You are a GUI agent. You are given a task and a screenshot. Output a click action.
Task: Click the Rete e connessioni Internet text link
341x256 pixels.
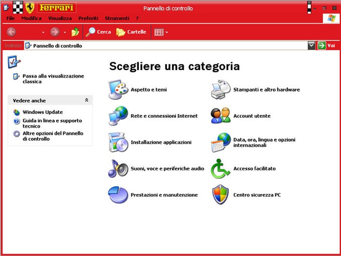164,116
